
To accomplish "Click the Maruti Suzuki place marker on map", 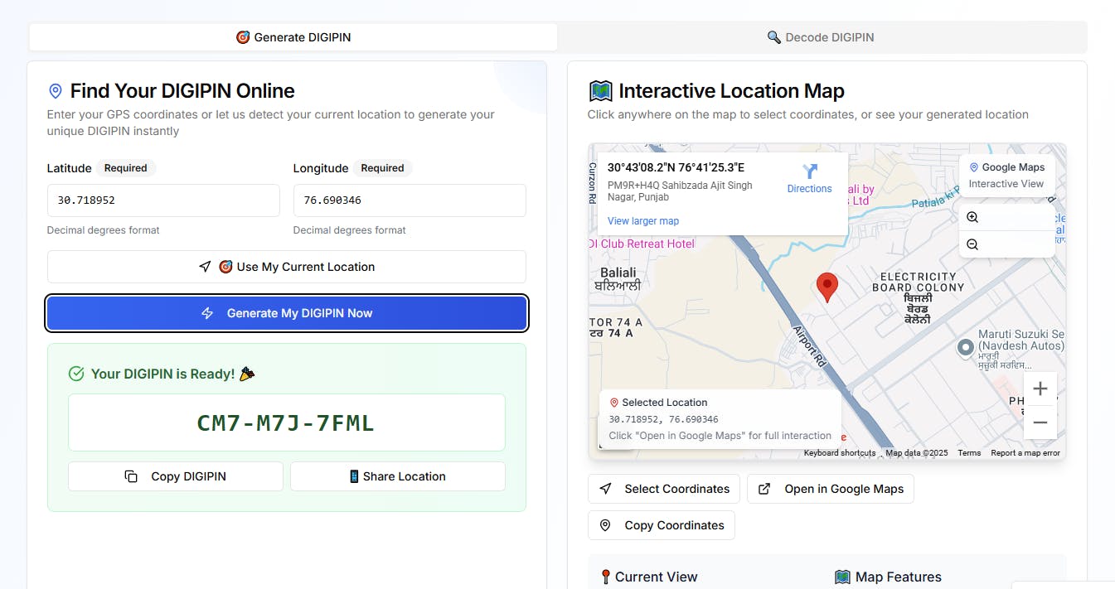I will click(965, 348).
